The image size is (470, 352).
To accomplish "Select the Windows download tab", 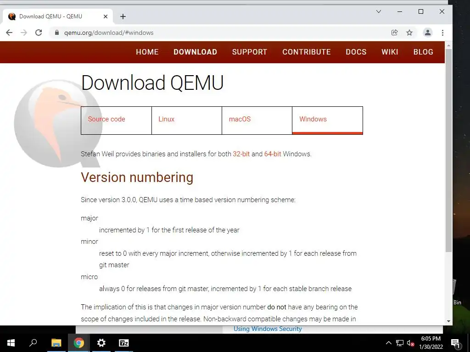I will 327,121.
